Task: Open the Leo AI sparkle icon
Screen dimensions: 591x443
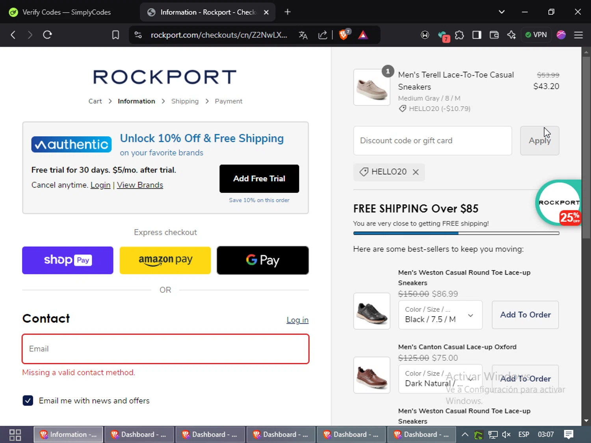Action: 511,35
